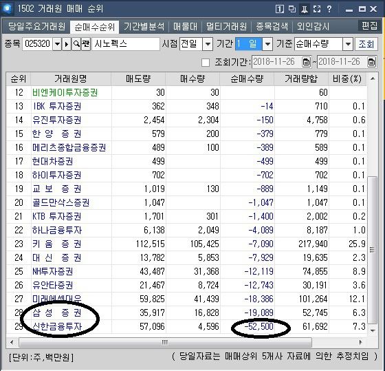Open the 종목검색 tab
Viewport: 385px width, 371px height.
point(272,26)
